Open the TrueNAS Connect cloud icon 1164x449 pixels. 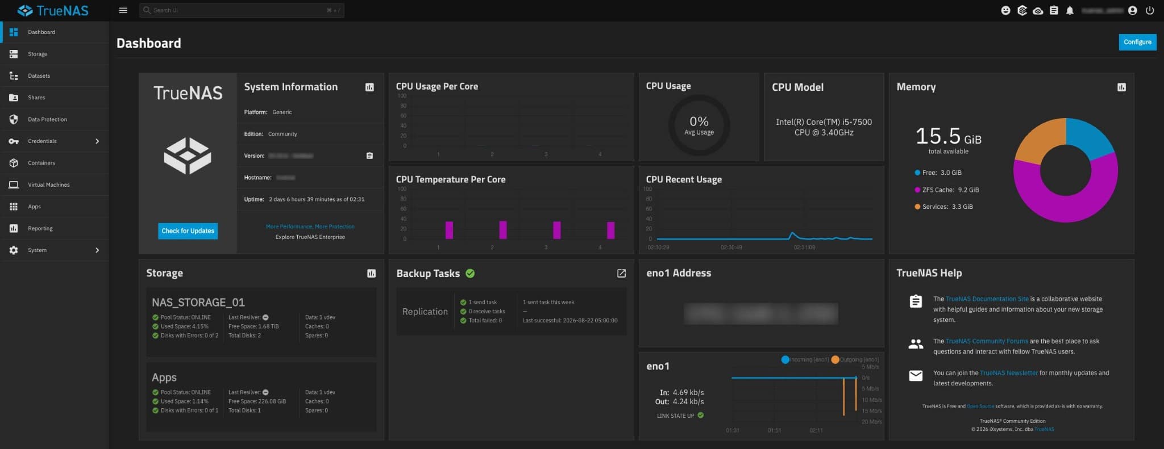click(1038, 10)
